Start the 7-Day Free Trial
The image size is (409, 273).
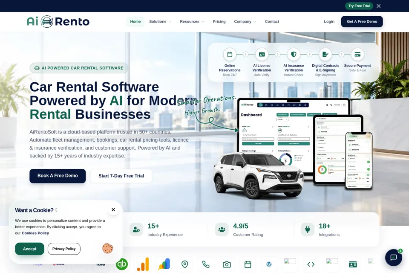[121, 176]
